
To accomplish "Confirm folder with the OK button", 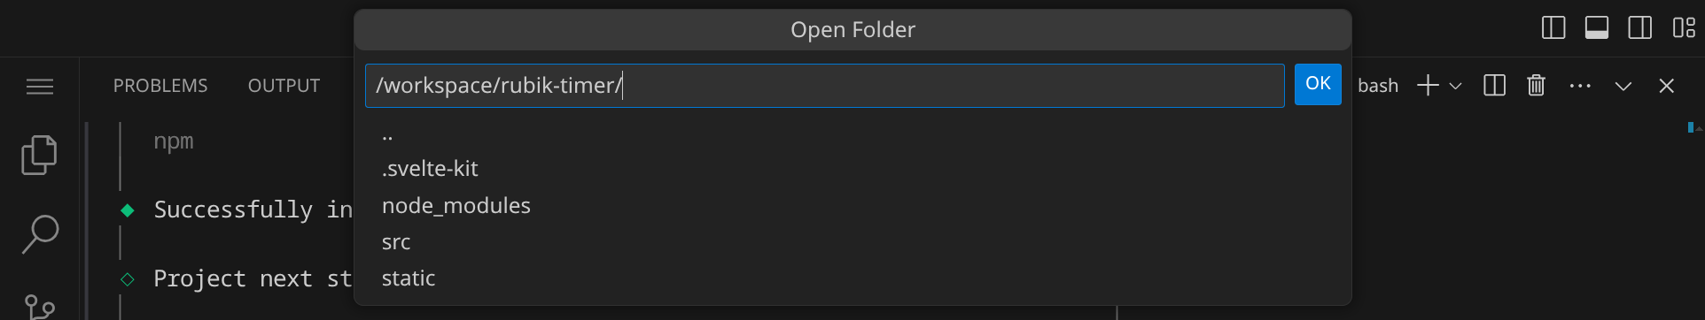I will coord(1318,84).
